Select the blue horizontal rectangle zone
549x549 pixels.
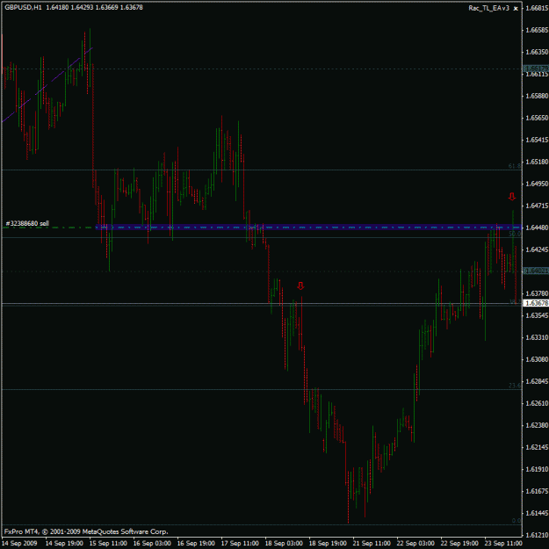pos(308,228)
